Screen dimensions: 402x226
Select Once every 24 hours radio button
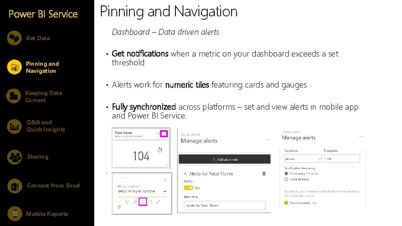coord(286,173)
